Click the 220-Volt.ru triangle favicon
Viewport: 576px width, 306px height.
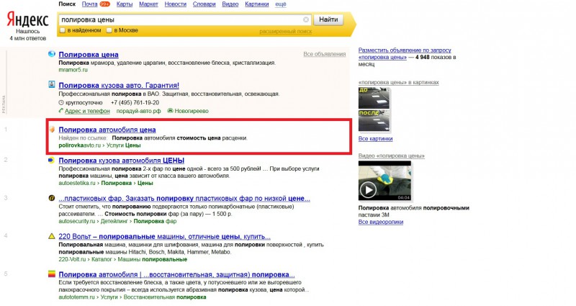click(52, 236)
